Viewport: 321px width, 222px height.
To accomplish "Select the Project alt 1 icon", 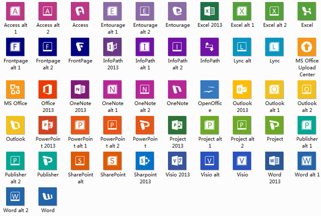I will coord(210,125).
